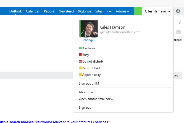Click the change photo link
Image resolution: width=184 pixels, height=123 pixels.
tap(89, 40)
